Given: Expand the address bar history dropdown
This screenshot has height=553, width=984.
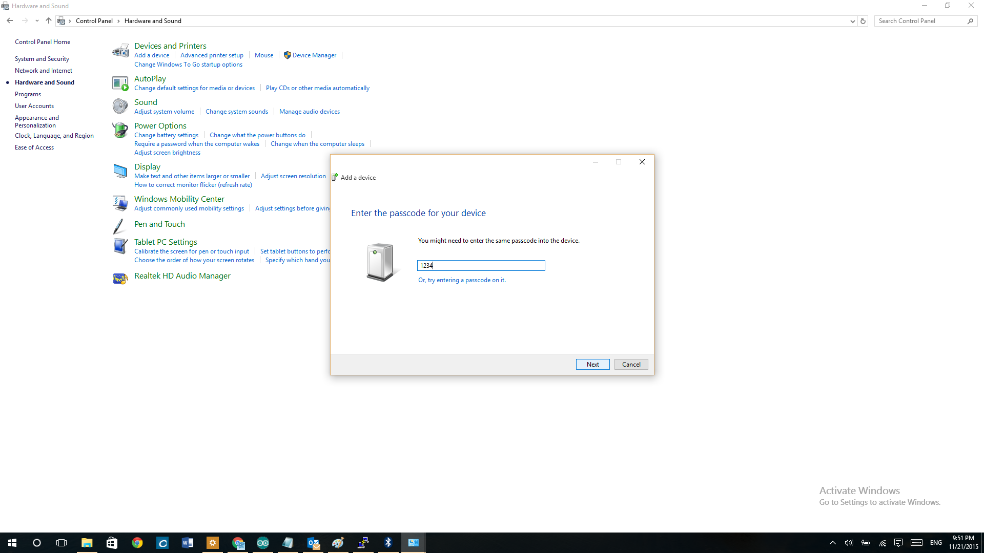Looking at the screenshot, I should click(852, 21).
